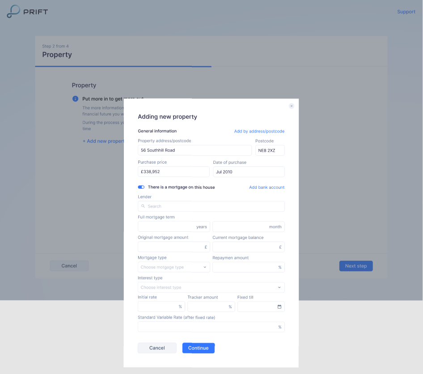Click the blue info icon beside Put more in
Viewport: 423px width, 374px height.
[75, 99]
